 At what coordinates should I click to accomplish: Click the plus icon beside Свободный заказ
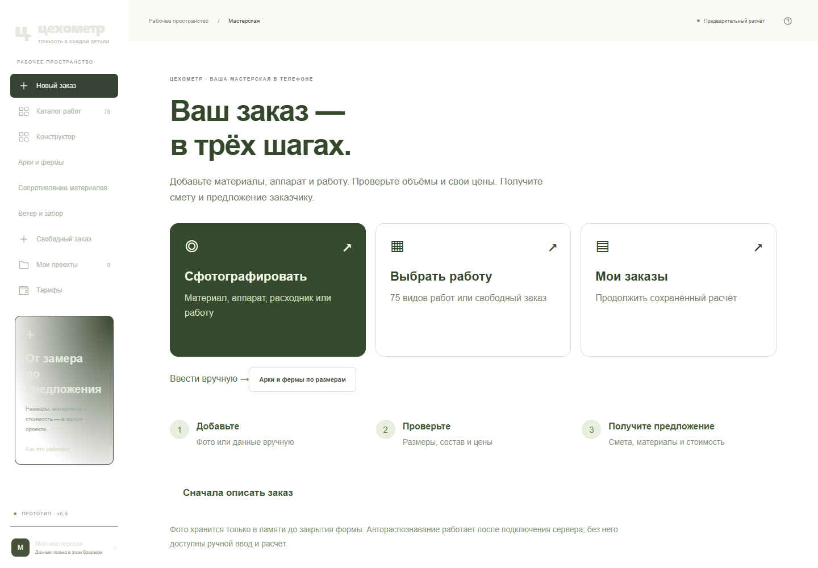coord(24,239)
